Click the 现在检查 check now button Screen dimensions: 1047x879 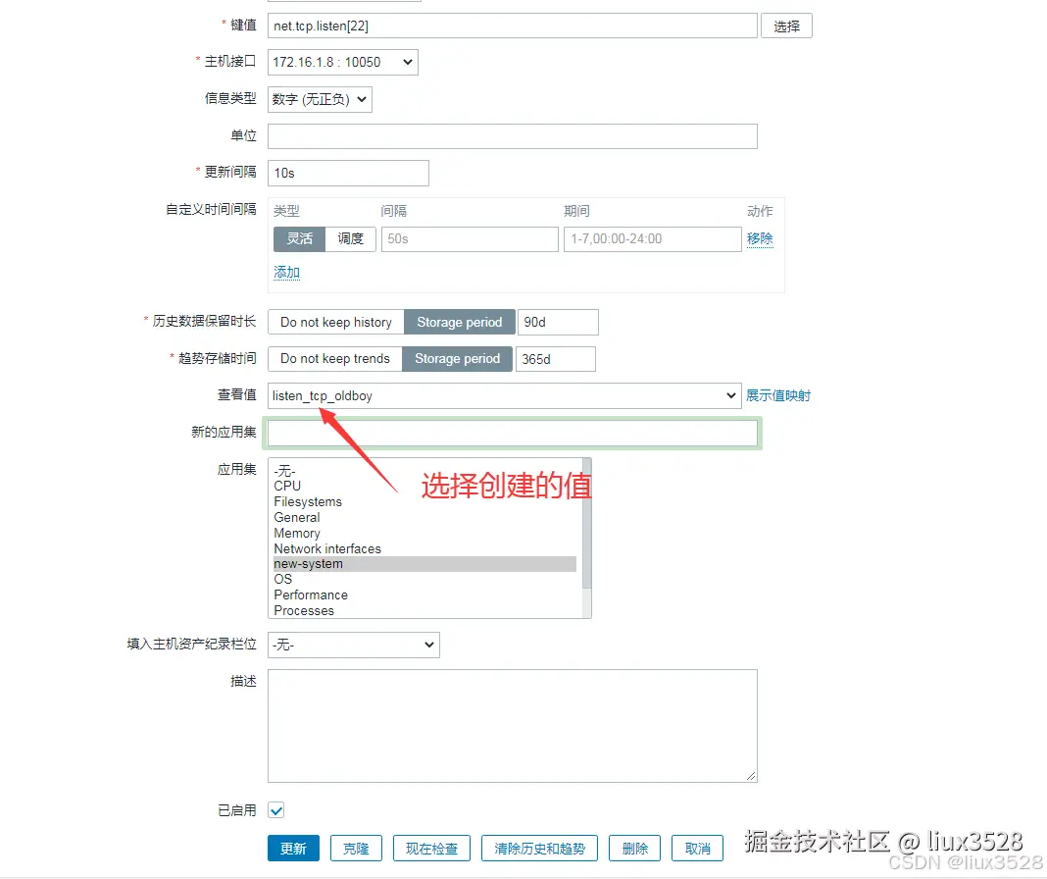431,848
